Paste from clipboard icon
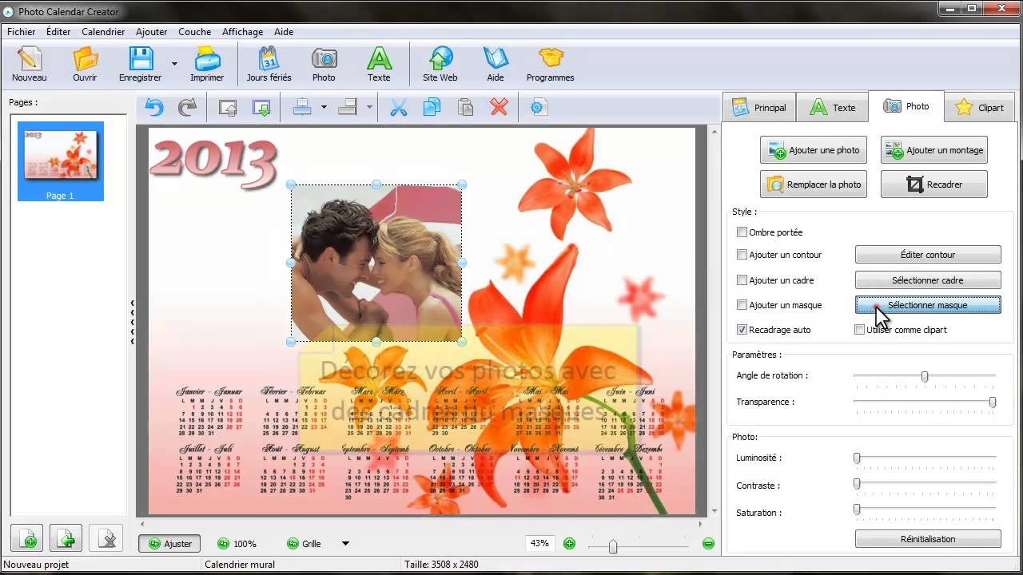1023x575 pixels. tap(465, 107)
